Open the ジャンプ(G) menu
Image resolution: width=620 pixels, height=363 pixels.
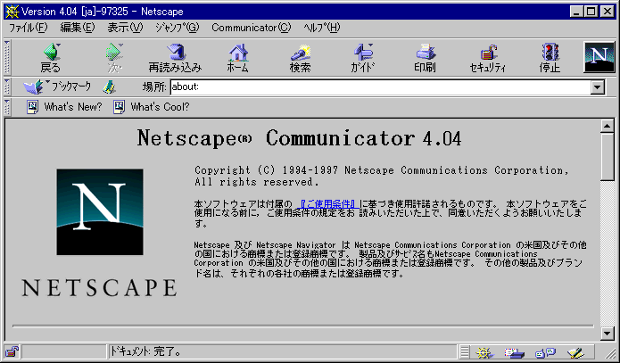pyautogui.click(x=178, y=28)
